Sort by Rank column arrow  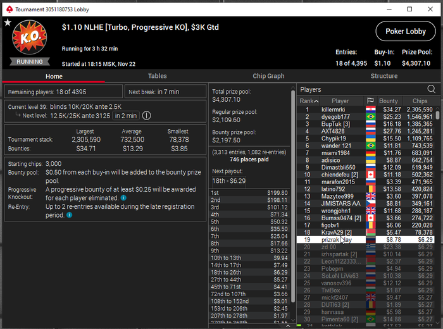(x=316, y=101)
